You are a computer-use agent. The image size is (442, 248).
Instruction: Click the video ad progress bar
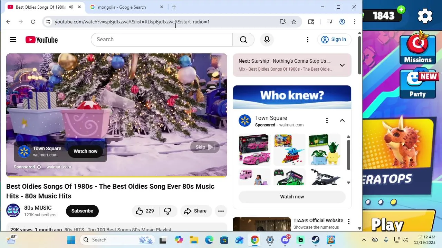pyautogui.click(x=117, y=176)
